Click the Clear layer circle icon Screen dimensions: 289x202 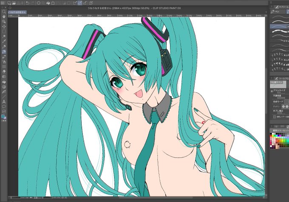(x=39, y=3)
